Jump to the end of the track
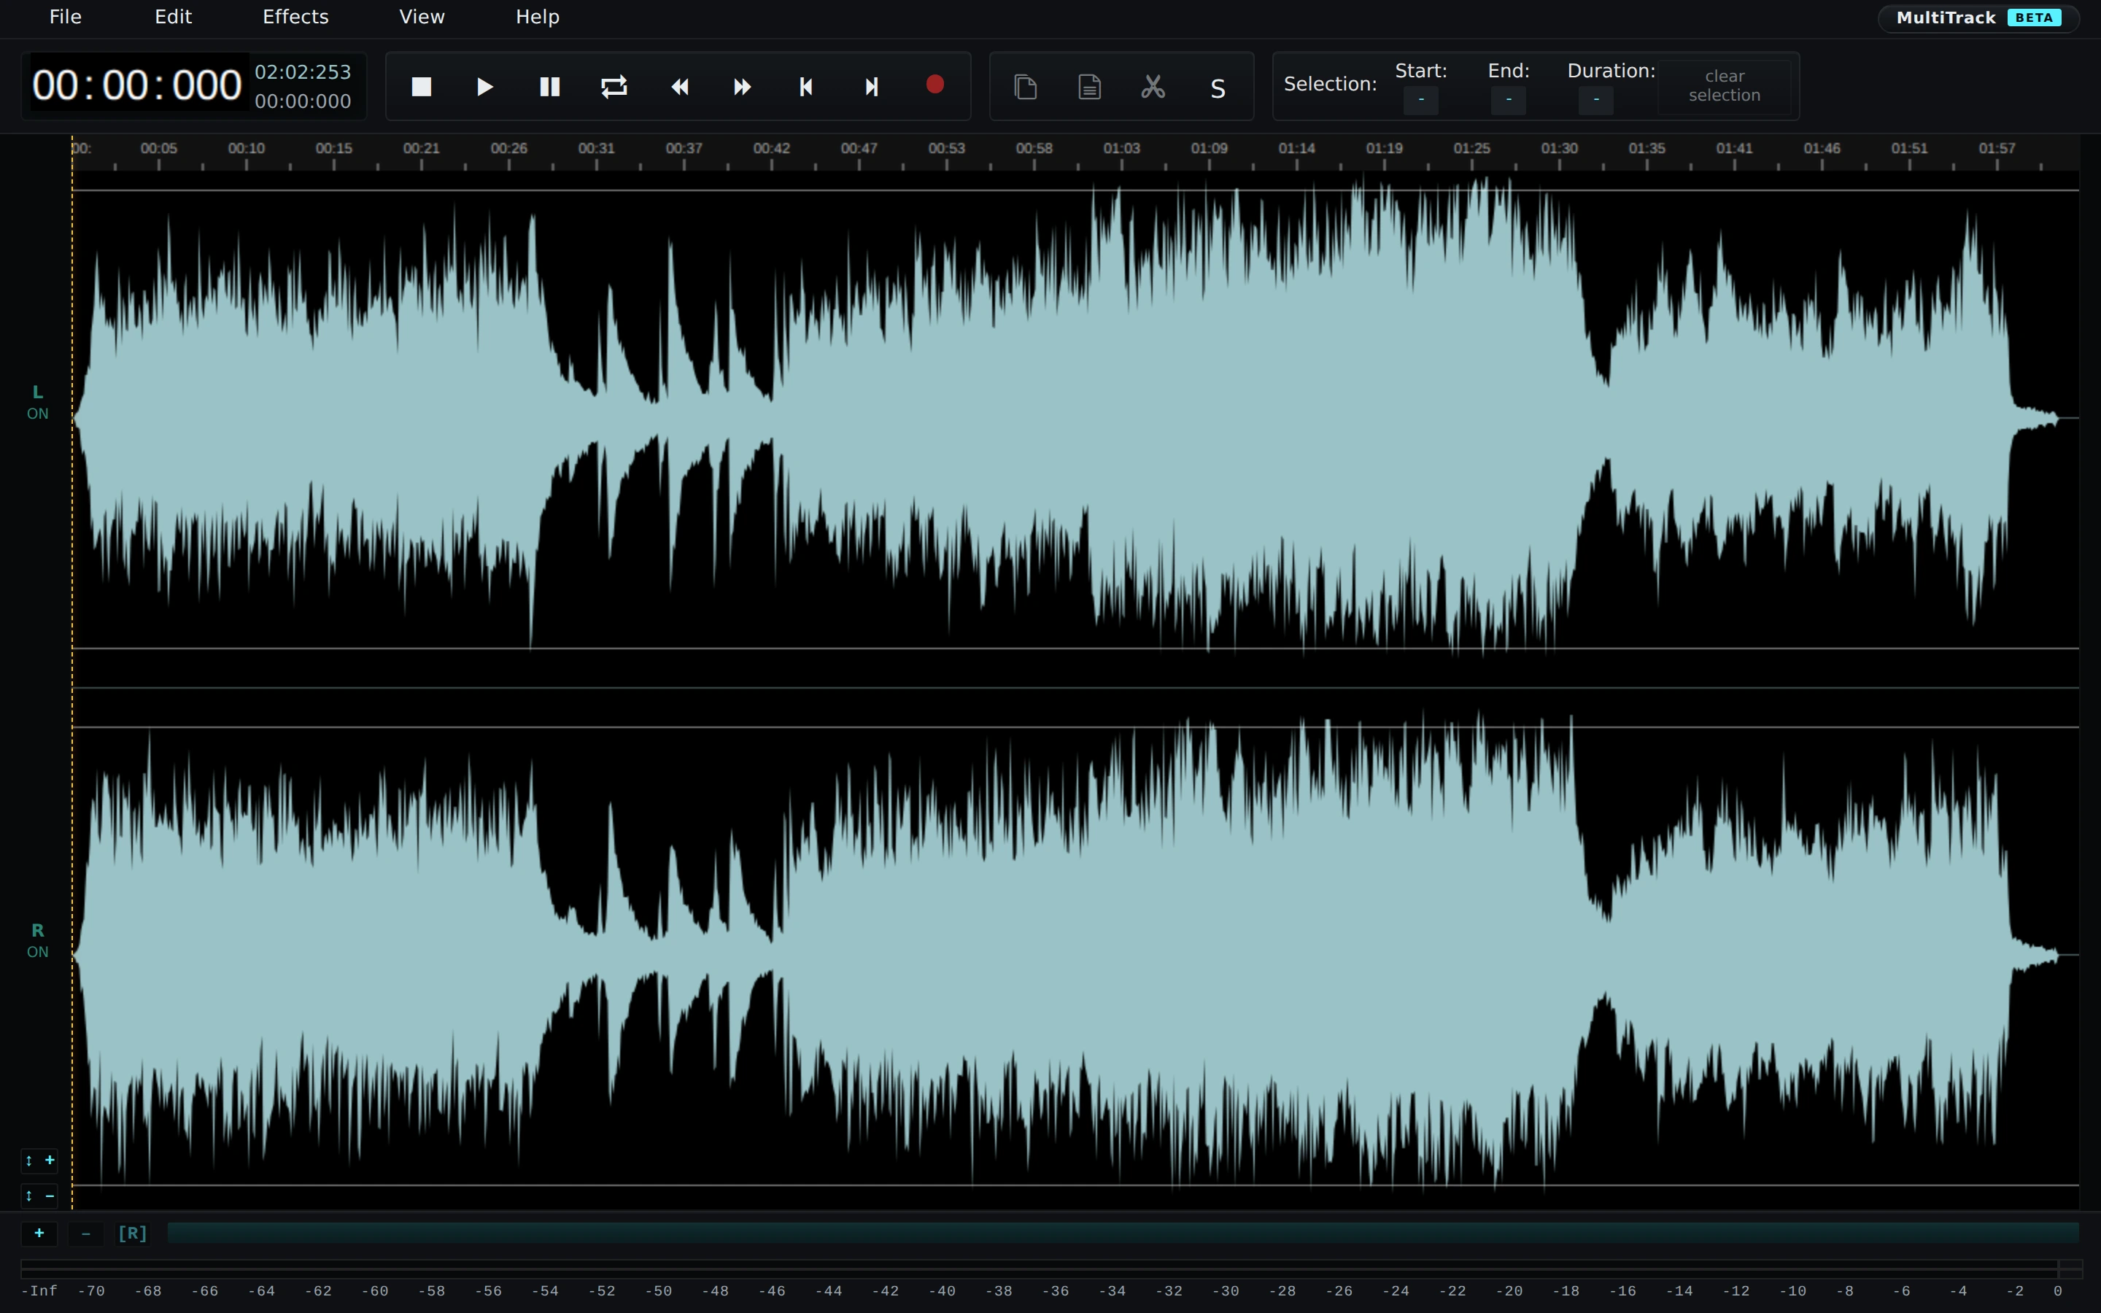The width and height of the screenshot is (2101, 1313). pos(871,87)
